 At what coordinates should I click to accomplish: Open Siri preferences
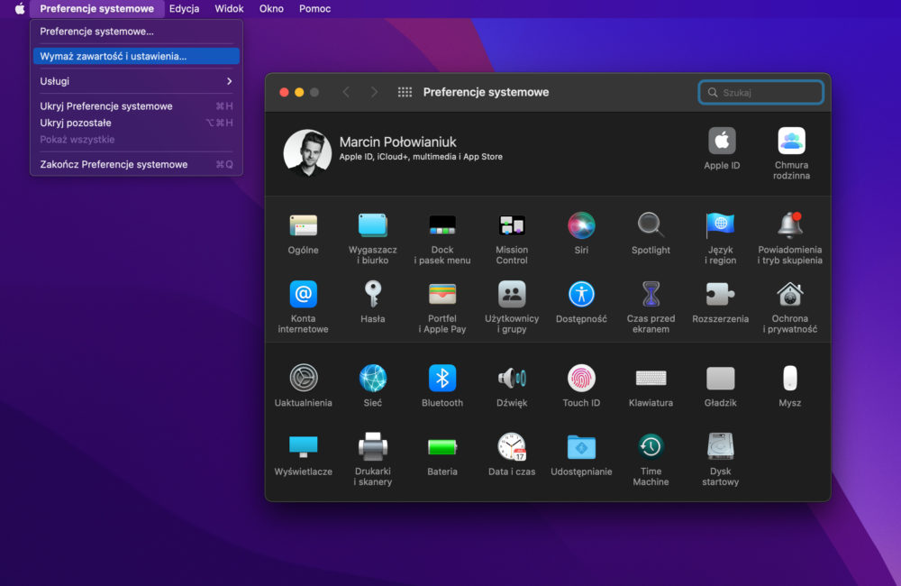tap(581, 225)
